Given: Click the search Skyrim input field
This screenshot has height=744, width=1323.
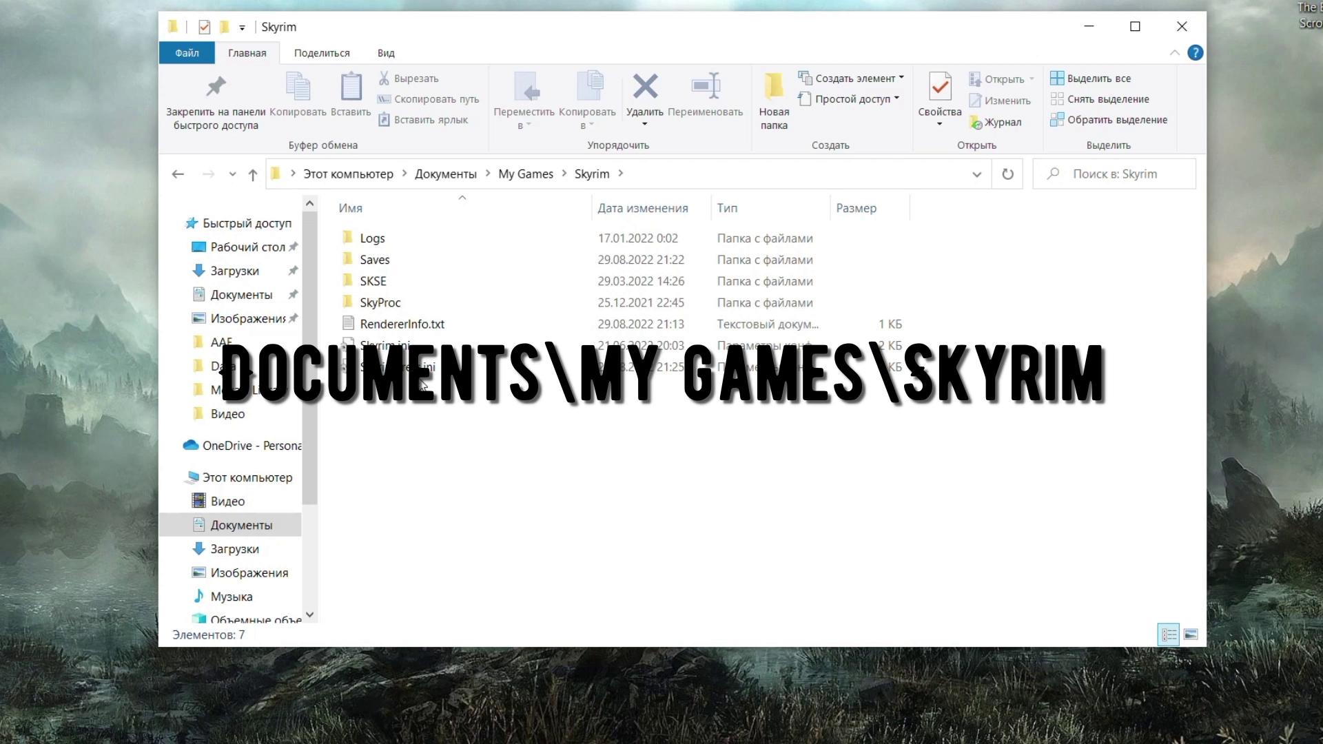Looking at the screenshot, I should 1114,174.
